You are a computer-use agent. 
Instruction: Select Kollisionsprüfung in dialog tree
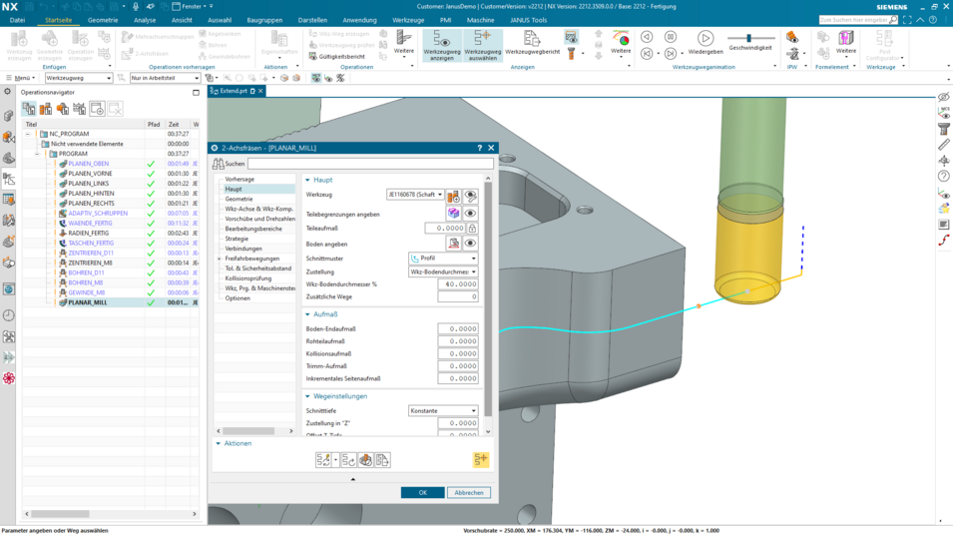[x=247, y=278]
